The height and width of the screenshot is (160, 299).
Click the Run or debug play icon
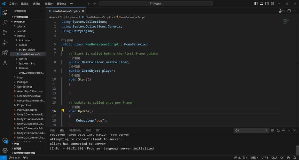coord(281,11)
